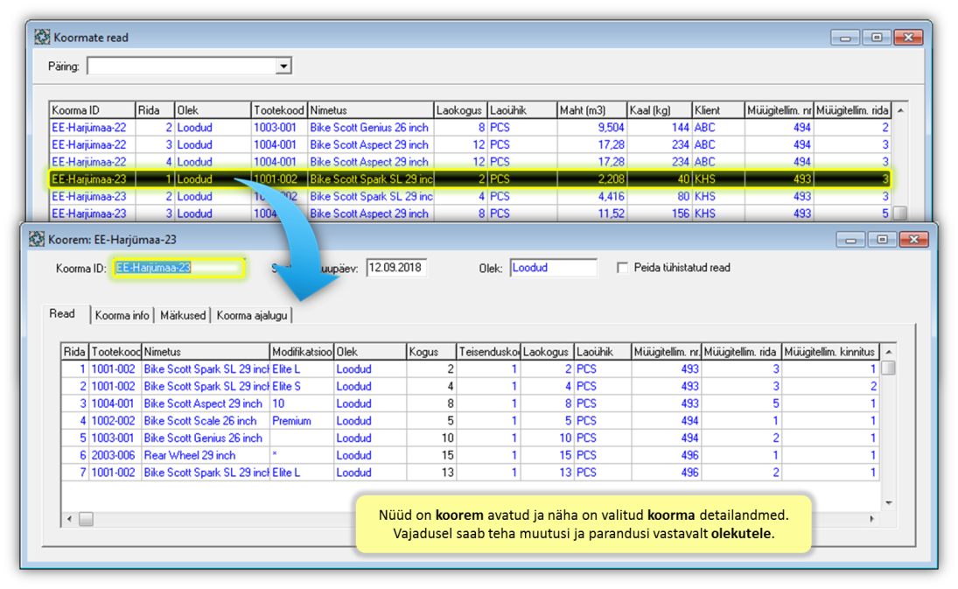
Task: Click the left arrow of horizontal scrollbar
Action: pyautogui.click(x=70, y=519)
